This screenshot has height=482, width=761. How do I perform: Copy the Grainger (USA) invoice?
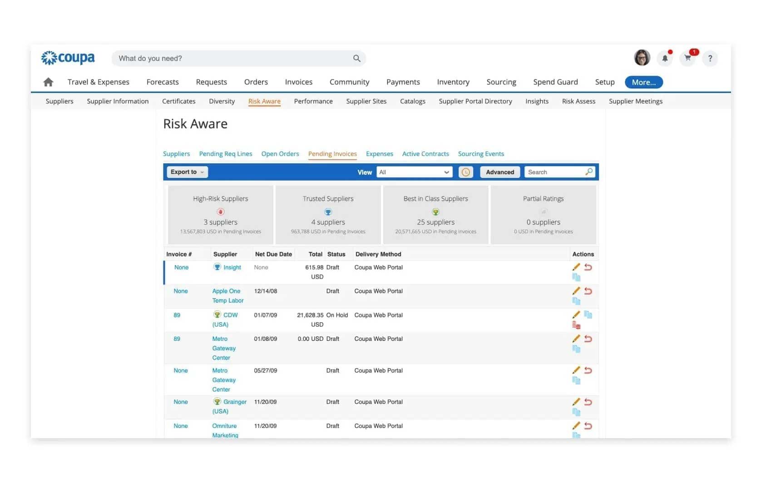click(577, 412)
